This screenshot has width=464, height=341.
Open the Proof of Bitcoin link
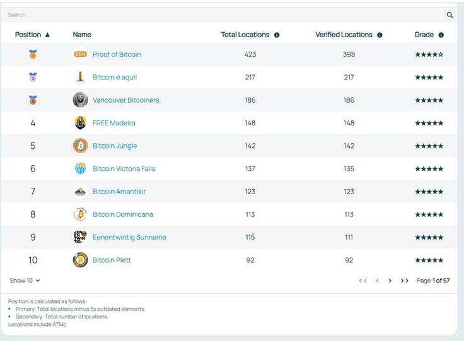[117, 54]
